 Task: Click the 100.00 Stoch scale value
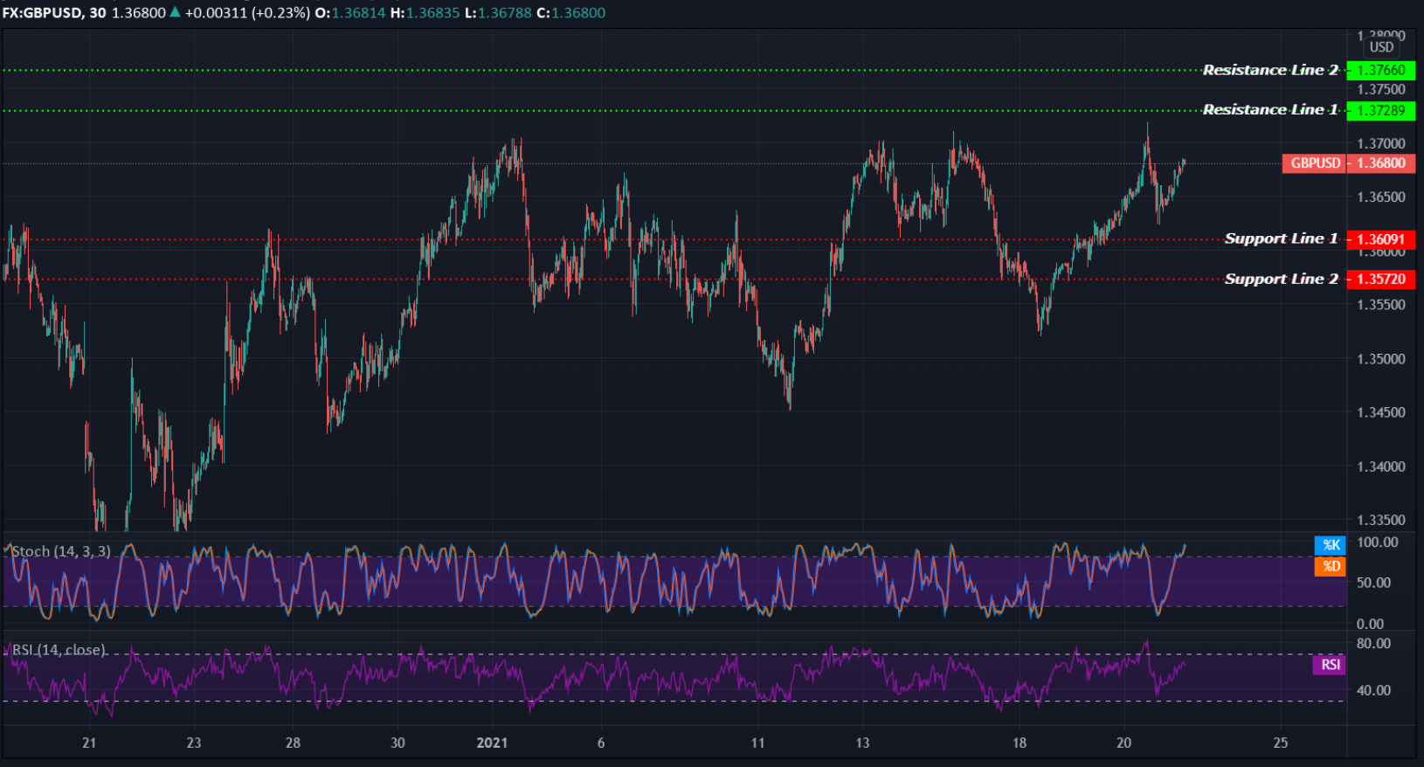pos(1377,542)
